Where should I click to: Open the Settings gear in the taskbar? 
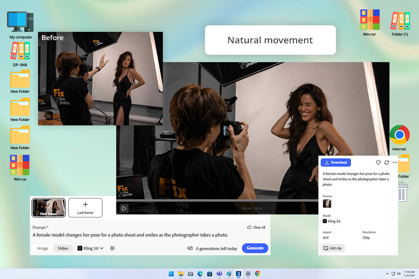[248, 274]
